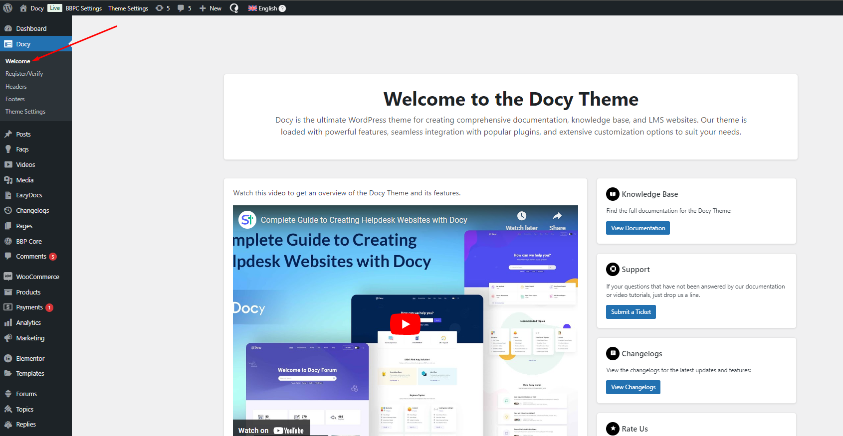Click the Watch on YouTube link

tap(271, 431)
